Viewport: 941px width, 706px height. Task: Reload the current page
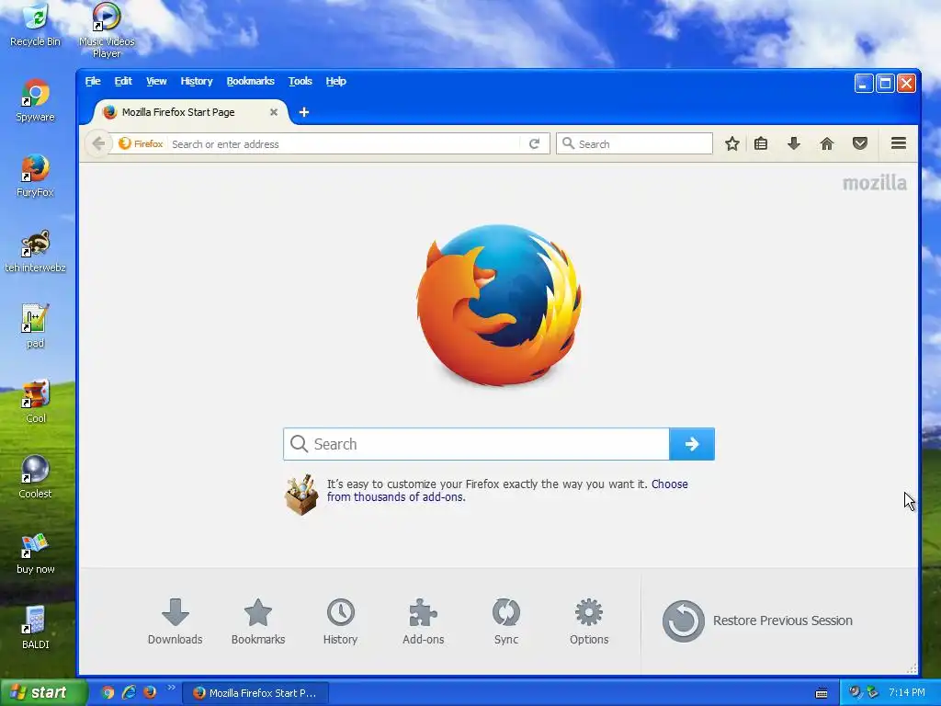point(534,143)
